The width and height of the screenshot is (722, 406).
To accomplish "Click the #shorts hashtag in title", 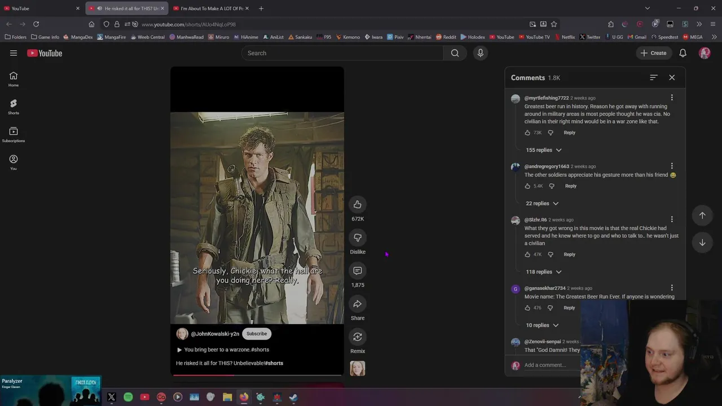I will tap(274, 363).
